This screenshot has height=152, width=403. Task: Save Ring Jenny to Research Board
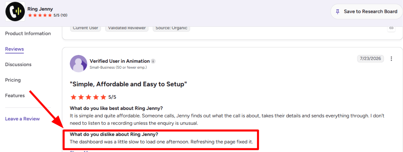367,11
